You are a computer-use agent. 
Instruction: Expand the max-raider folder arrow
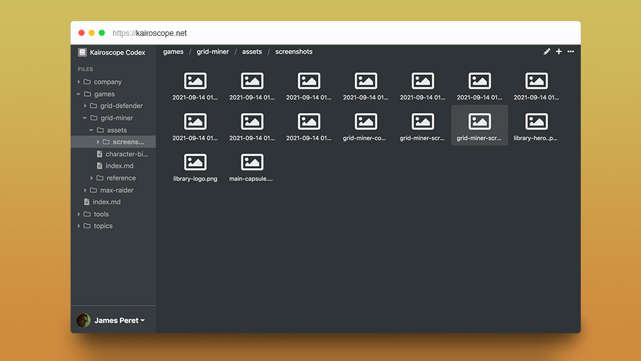pyautogui.click(x=85, y=190)
